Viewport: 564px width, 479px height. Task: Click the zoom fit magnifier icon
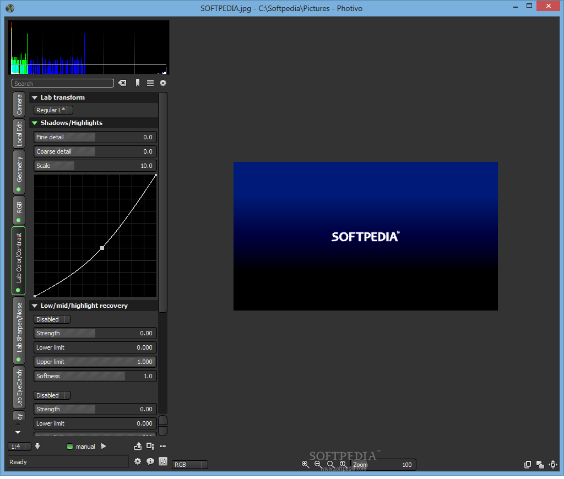(x=330, y=464)
